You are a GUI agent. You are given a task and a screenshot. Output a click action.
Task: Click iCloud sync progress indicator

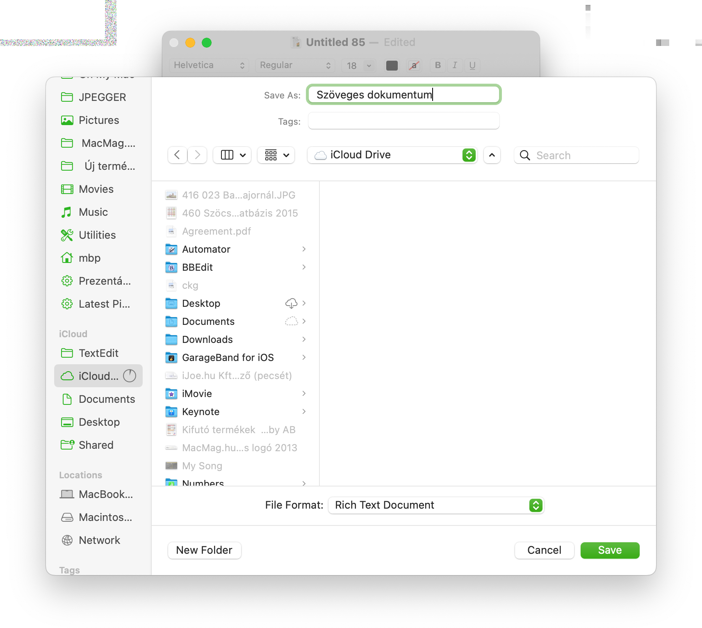[x=130, y=376]
